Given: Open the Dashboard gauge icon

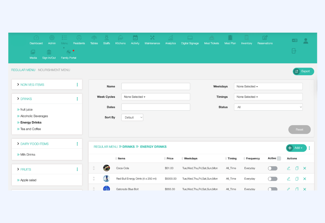Looking at the screenshot, I should coord(36,38).
